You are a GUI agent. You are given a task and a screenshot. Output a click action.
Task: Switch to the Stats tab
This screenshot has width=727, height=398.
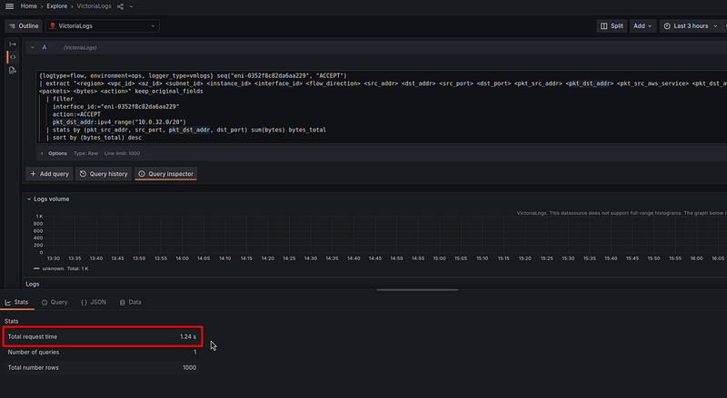pos(17,302)
